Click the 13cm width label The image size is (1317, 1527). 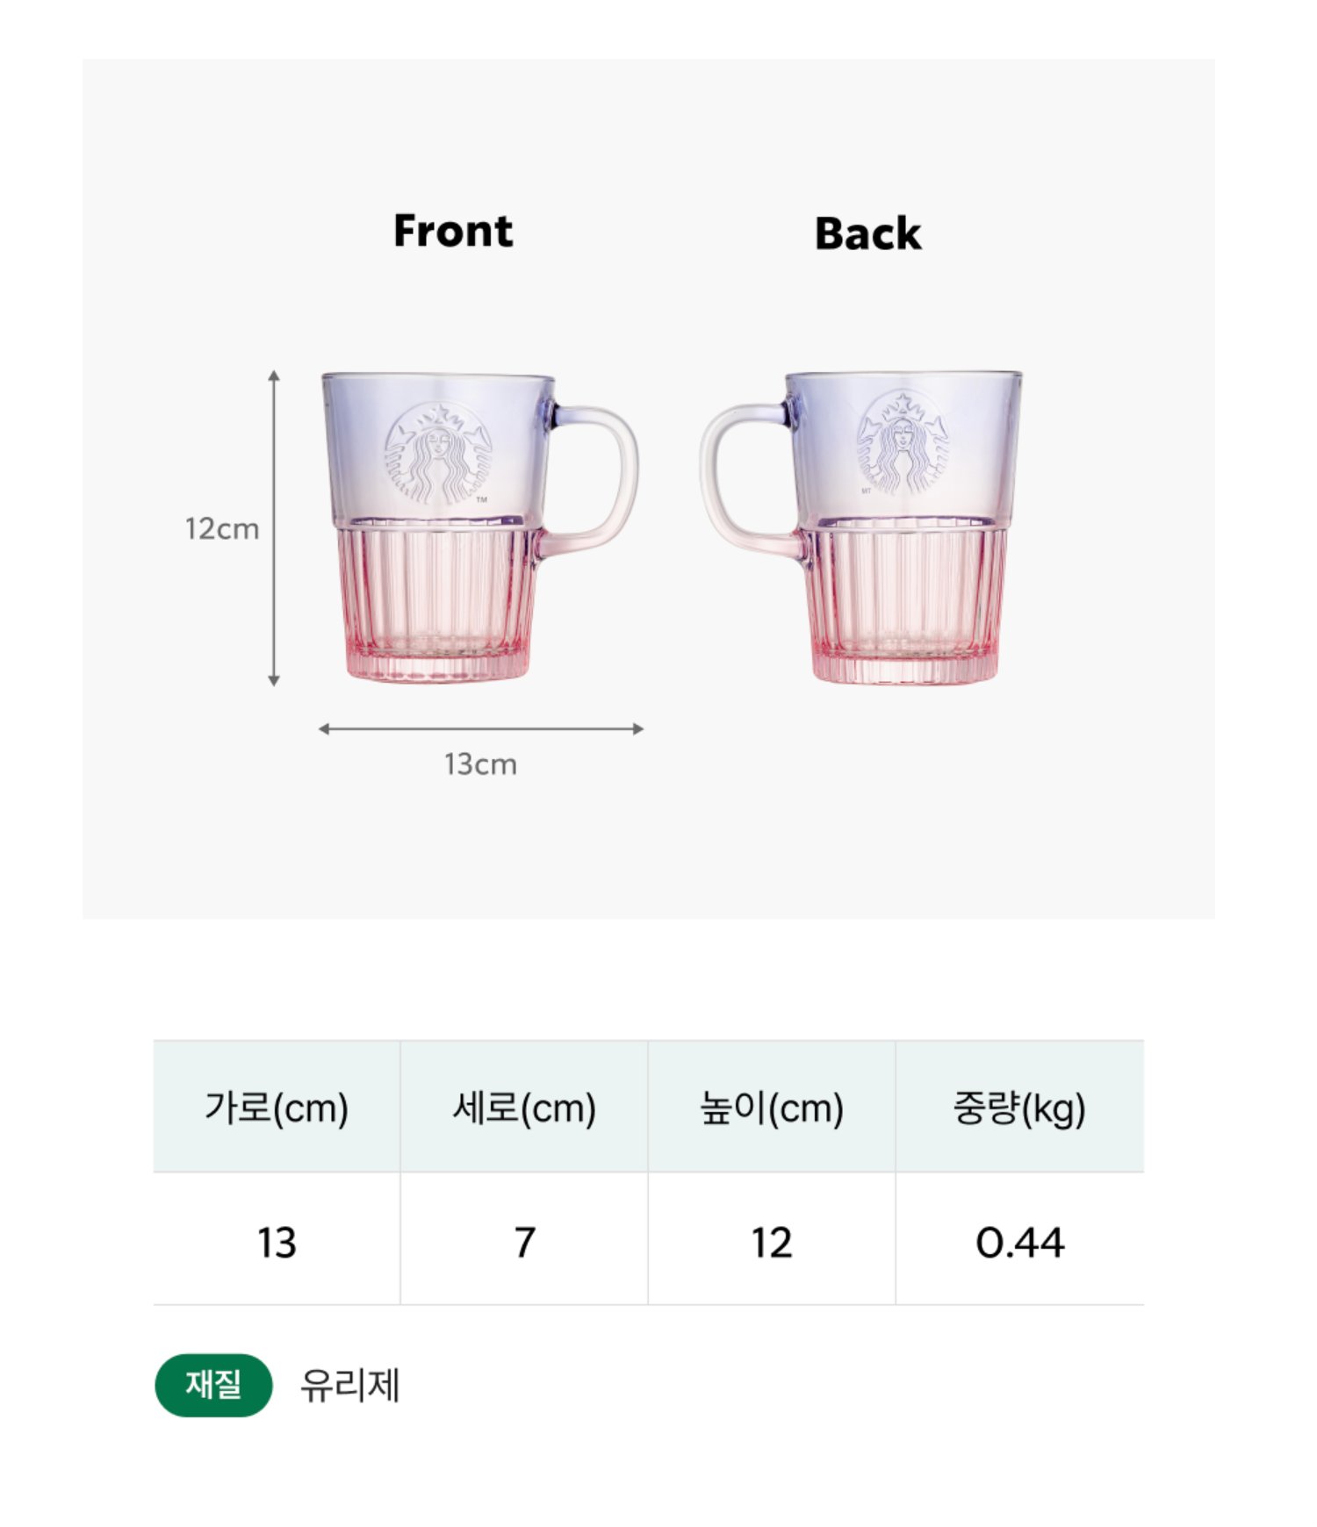pyautogui.click(x=480, y=763)
